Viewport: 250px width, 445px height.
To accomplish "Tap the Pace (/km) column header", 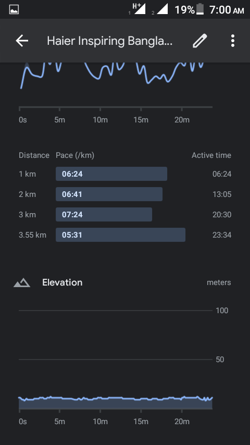I will (x=75, y=155).
